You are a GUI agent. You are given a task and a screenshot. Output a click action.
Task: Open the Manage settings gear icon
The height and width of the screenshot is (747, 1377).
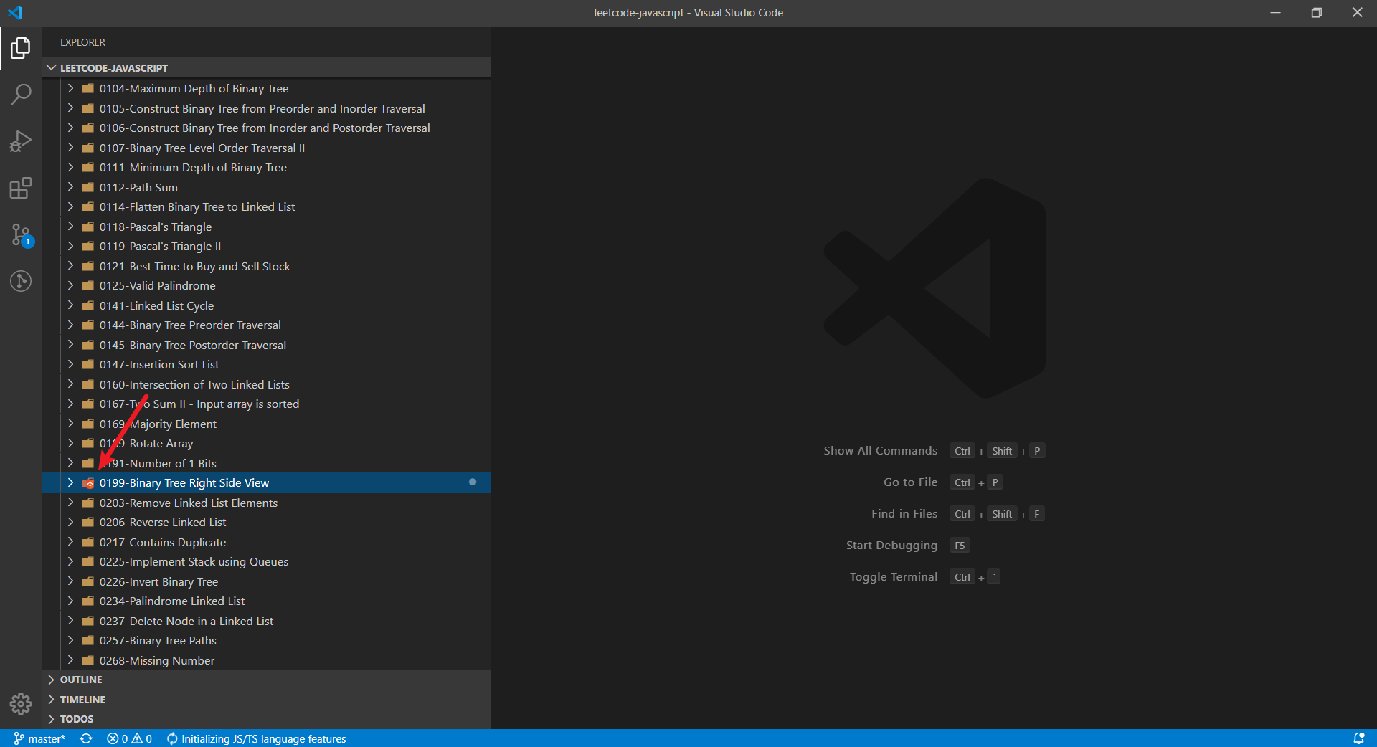[21, 705]
